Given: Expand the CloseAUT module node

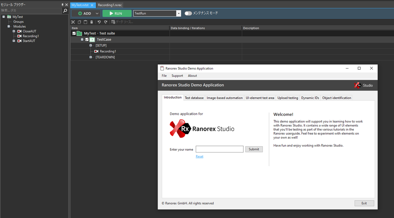Looking at the screenshot, I should tap(14, 31).
